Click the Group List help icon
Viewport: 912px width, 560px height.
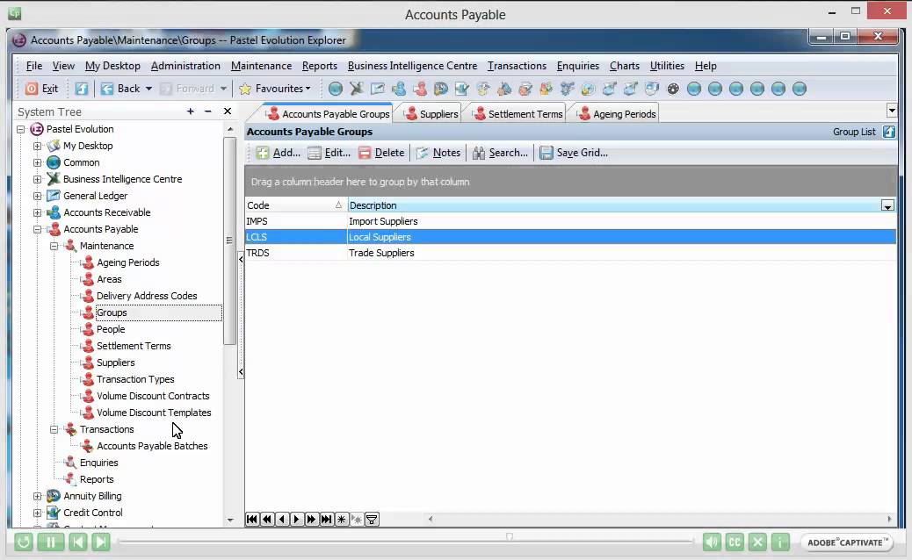click(889, 132)
